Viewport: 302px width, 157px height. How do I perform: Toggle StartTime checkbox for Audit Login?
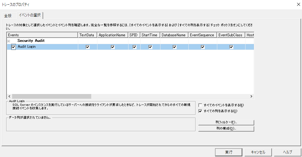151,47
